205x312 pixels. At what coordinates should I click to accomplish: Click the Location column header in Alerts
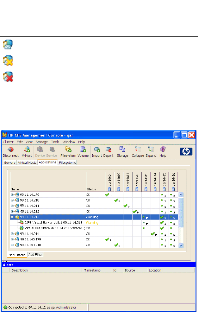171,270
